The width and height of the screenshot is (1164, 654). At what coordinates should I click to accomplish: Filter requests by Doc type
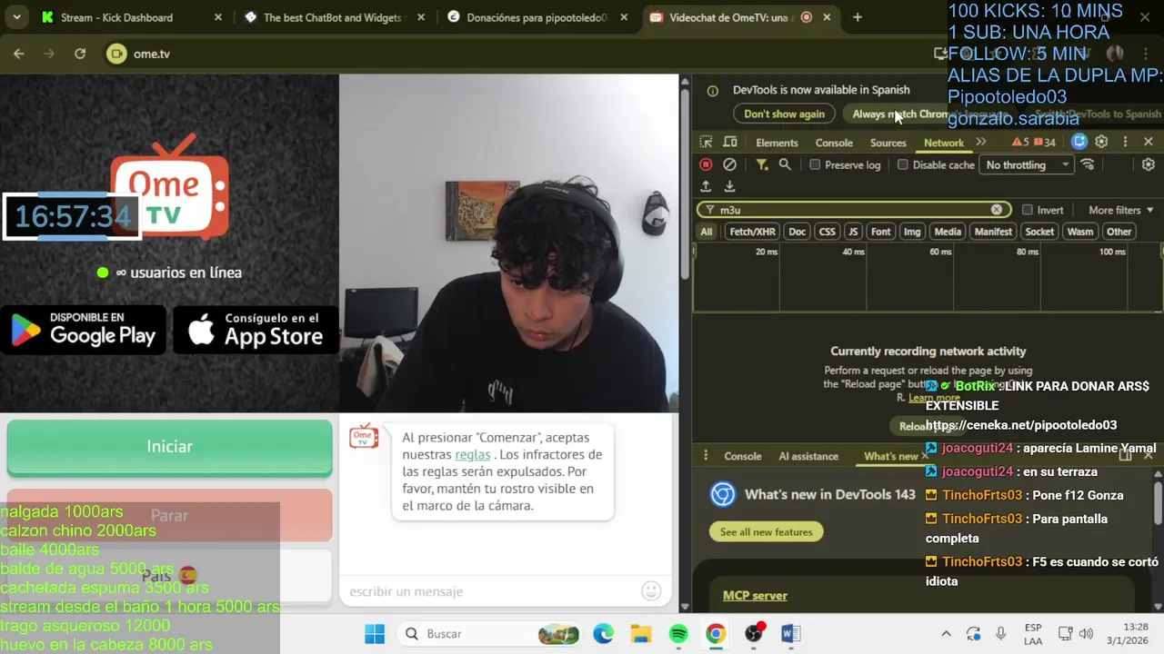(798, 232)
